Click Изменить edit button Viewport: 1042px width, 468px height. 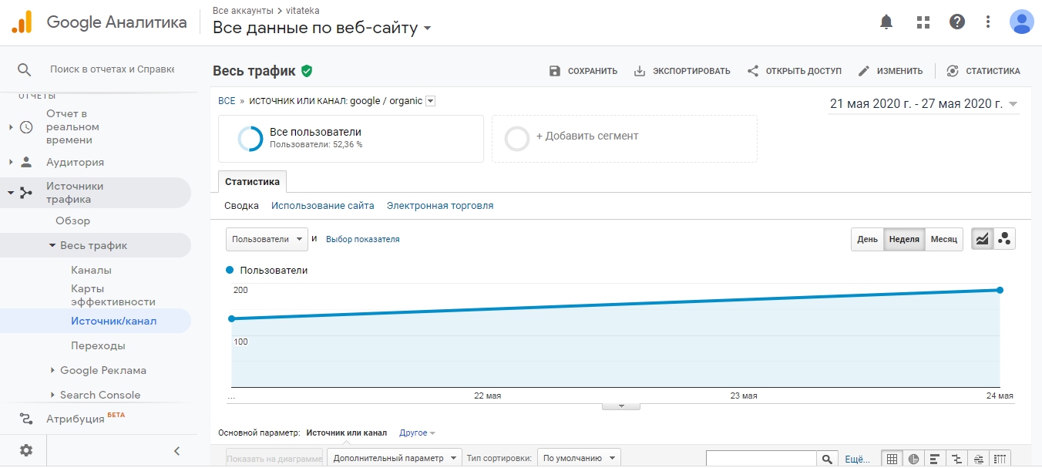[x=890, y=71]
